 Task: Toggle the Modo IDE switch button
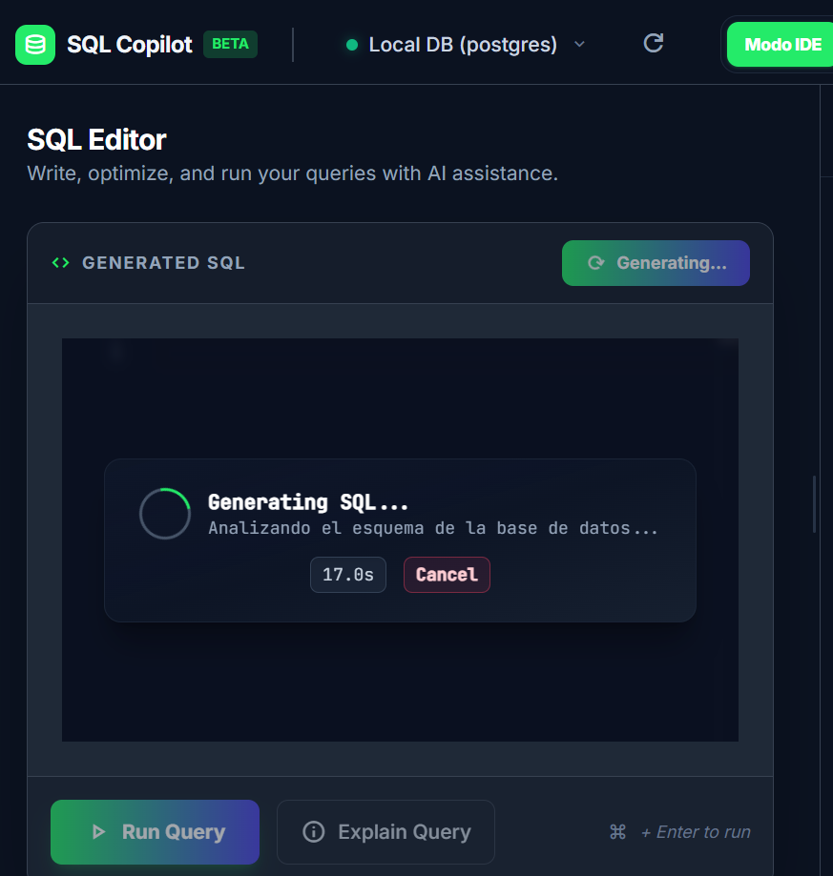pos(781,45)
